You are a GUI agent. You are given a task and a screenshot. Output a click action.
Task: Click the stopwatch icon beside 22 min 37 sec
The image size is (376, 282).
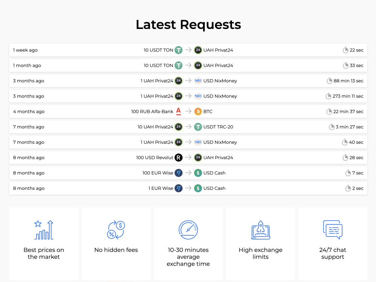point(329,112)
